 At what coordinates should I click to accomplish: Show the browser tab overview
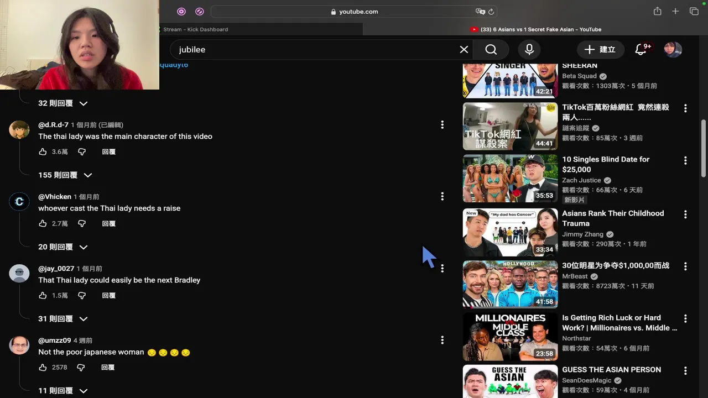(x=694, y=11)
